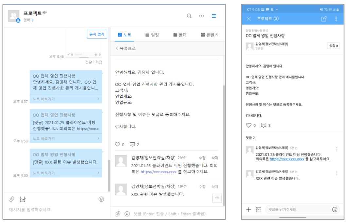Open the https://xxx.xxxx.xxxx link in mobile comment
This screenshot has width=348, height=223.
click(x=287, y=159)
